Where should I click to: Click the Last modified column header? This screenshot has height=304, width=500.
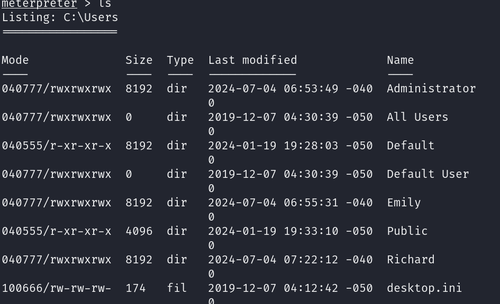tap(252, 60)
